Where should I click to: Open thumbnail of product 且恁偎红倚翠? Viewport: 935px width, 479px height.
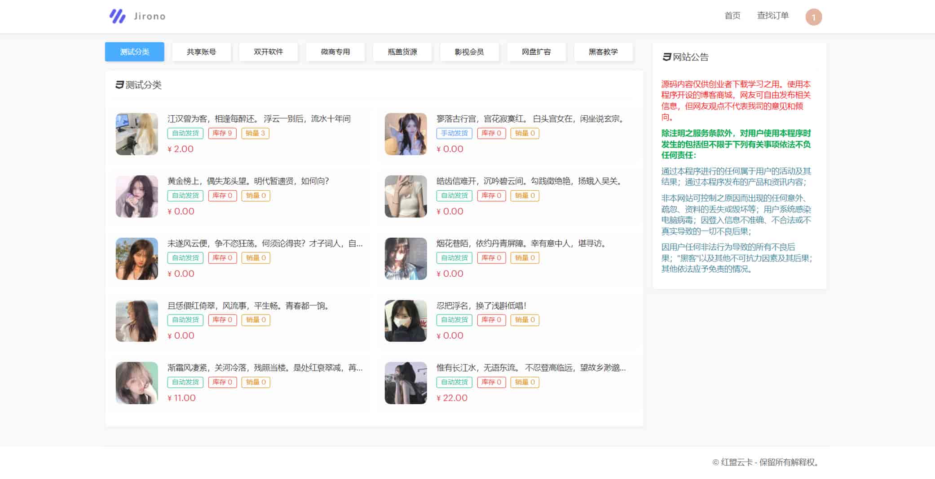click(137, 321)
